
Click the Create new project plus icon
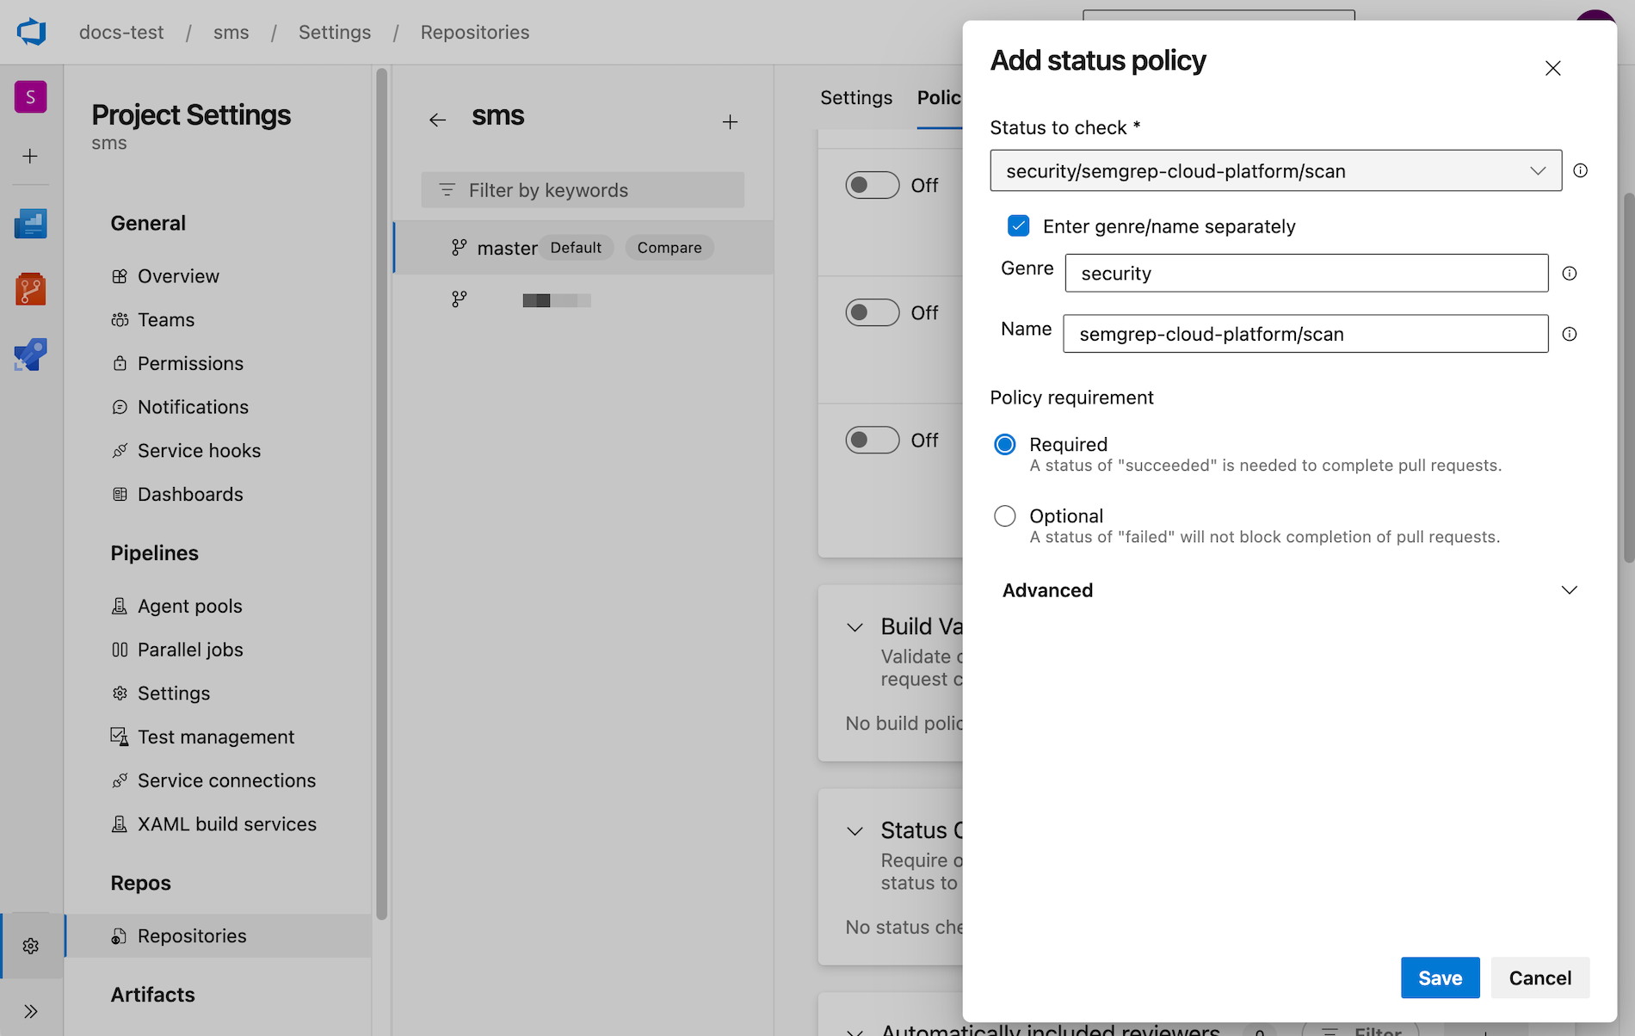click(x=31, y=156)
